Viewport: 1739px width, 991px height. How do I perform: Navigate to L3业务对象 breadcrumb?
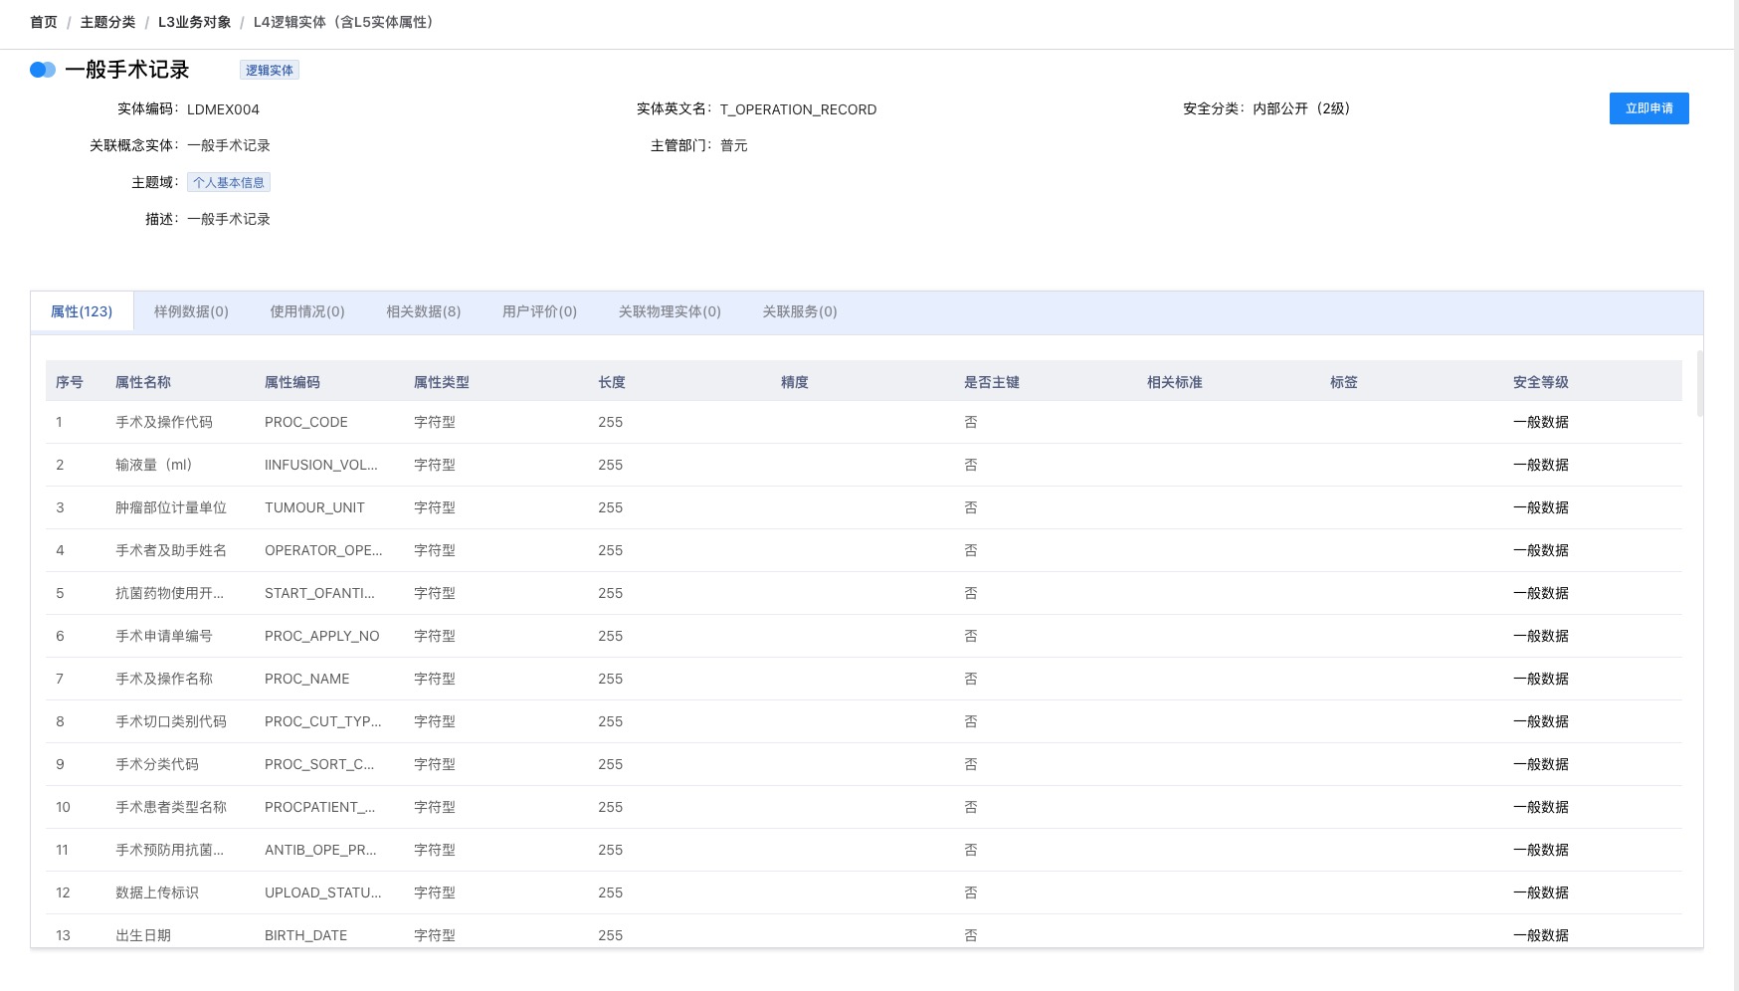coord(194,22)
